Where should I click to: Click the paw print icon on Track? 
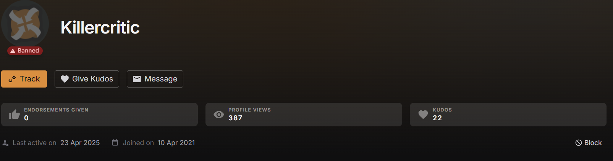(x=13, y=79)
